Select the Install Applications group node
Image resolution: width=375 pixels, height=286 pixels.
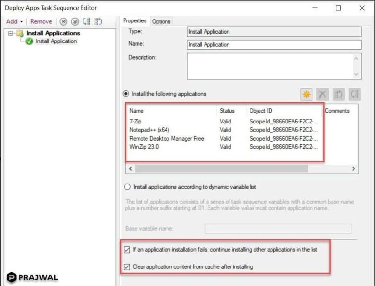[53, 33]
